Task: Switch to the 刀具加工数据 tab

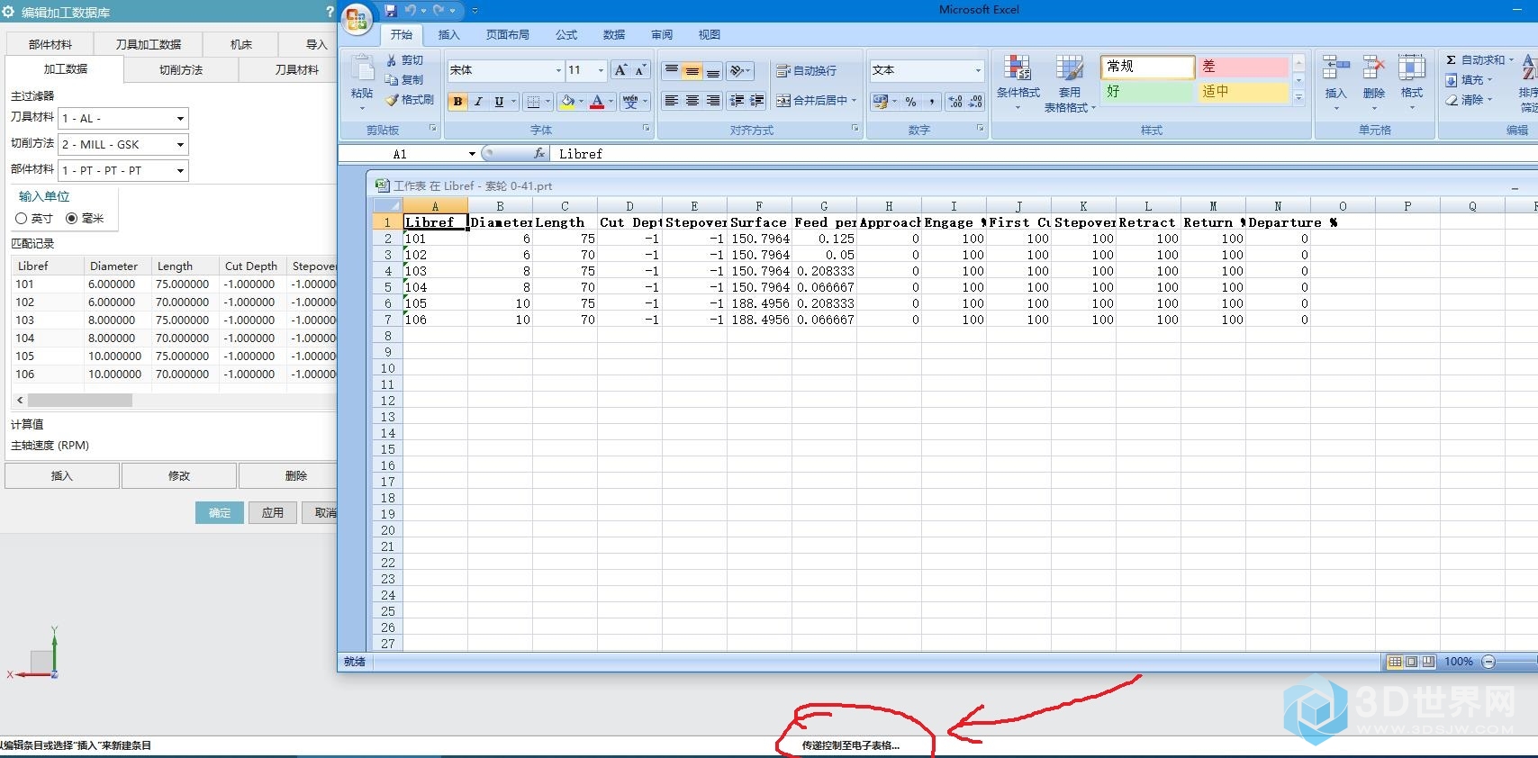Action: pyautogui.click(x=149, y=45)
